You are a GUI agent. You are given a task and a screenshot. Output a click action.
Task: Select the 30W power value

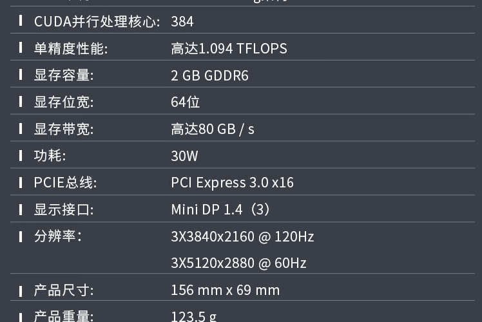(184, 156)
